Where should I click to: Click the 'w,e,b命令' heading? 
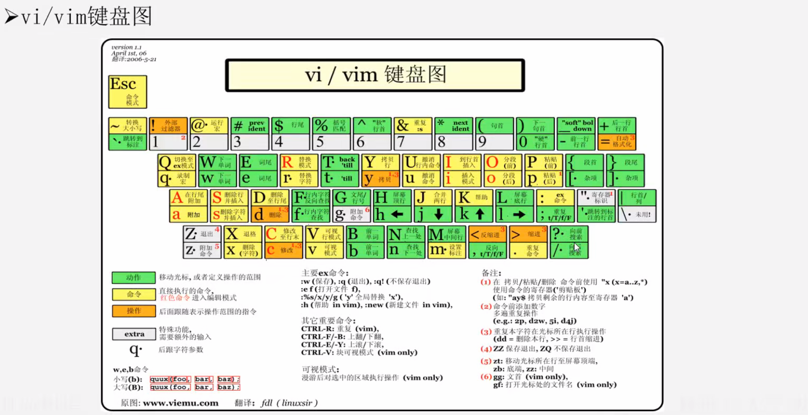(x=131, y=369)
